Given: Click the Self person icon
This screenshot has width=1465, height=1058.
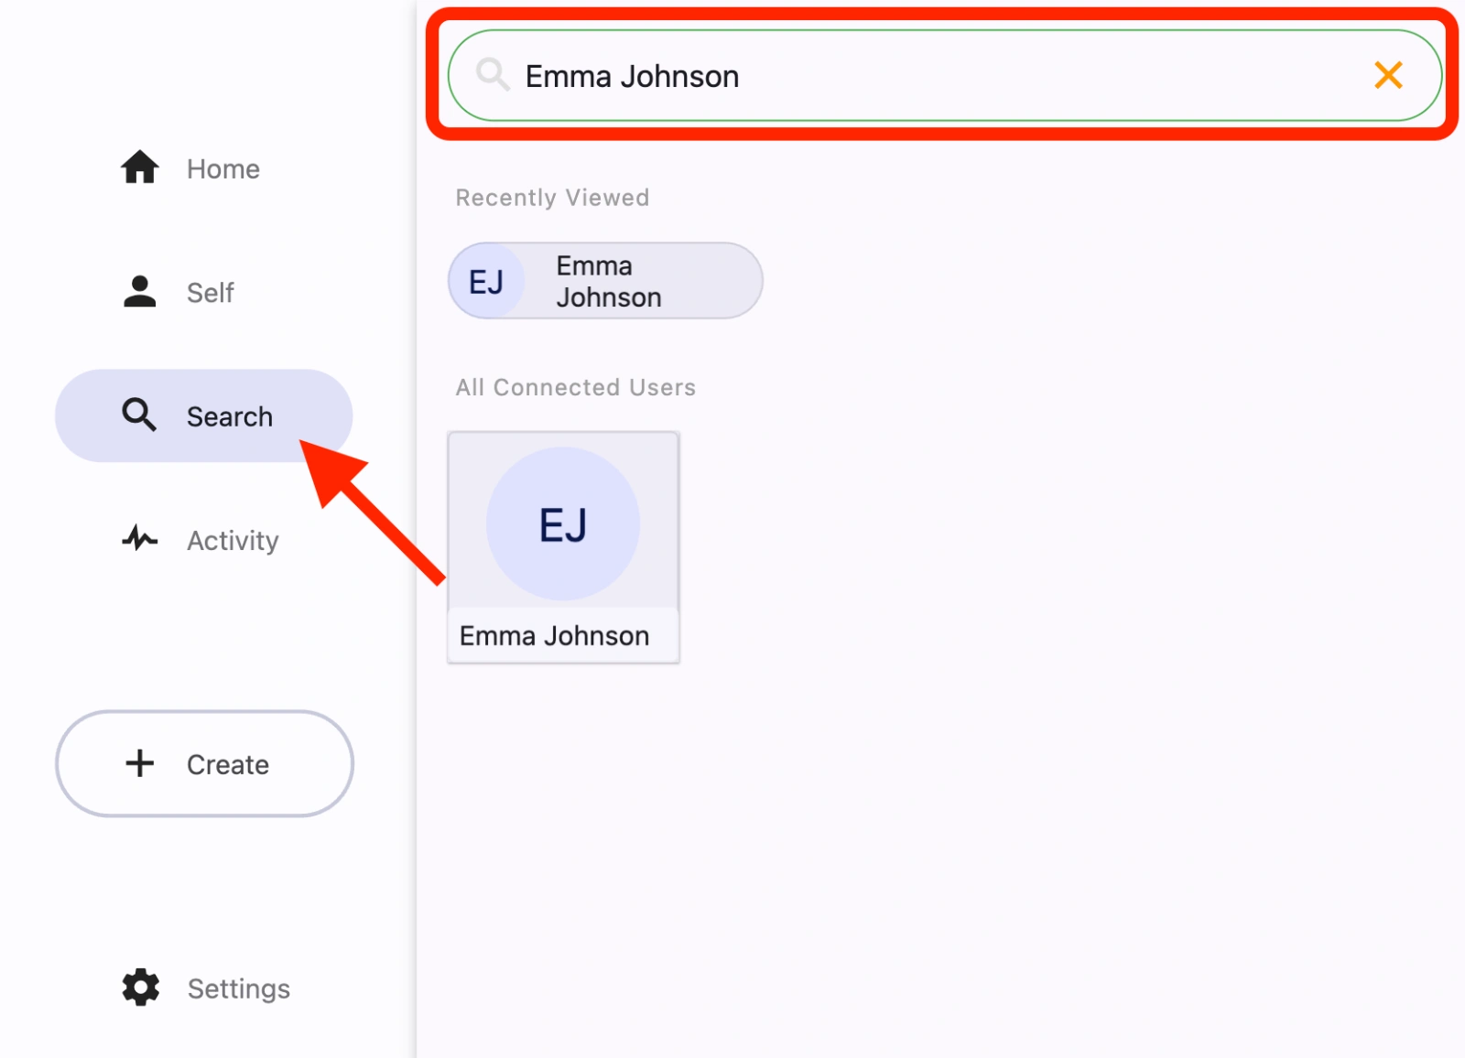Looking at the screenshot, I should (x=140, y=292).
